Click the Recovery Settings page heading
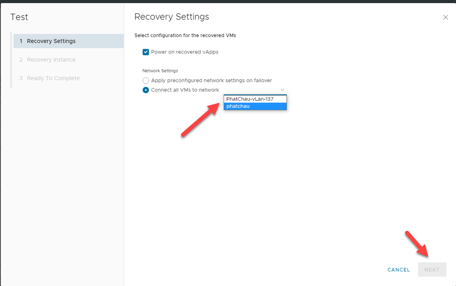The image size is (456, 286). pyautogui.click(x=171, y=17)
